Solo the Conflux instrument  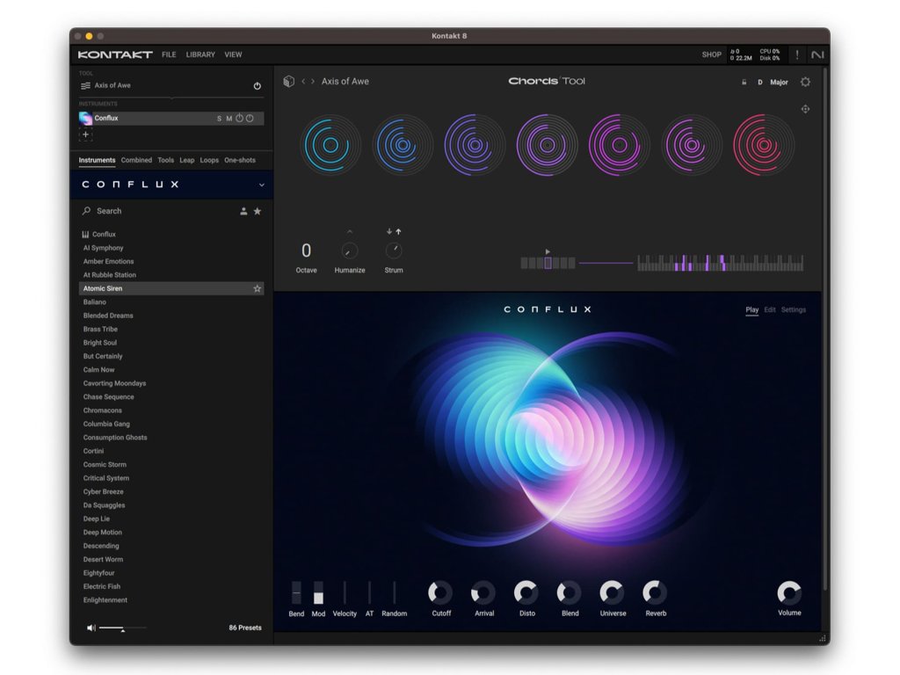coord(219,119)
